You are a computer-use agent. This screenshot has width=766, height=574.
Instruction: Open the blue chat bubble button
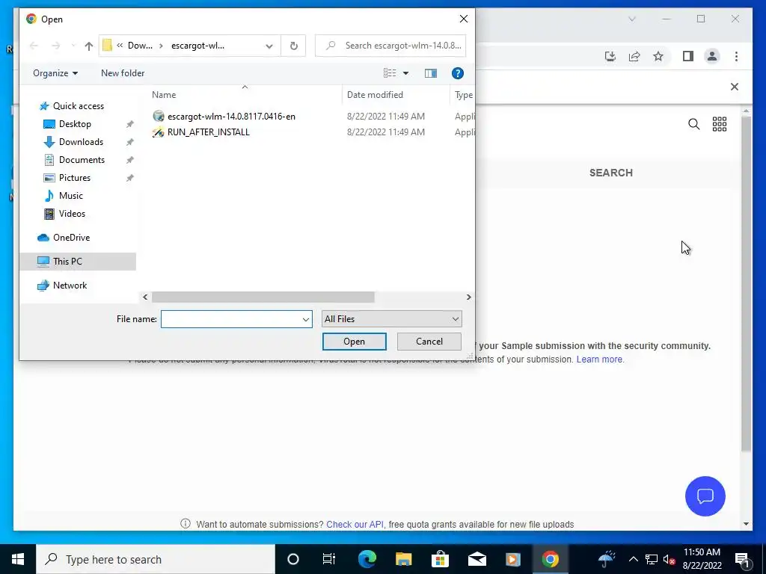click(x=705, y=496)
